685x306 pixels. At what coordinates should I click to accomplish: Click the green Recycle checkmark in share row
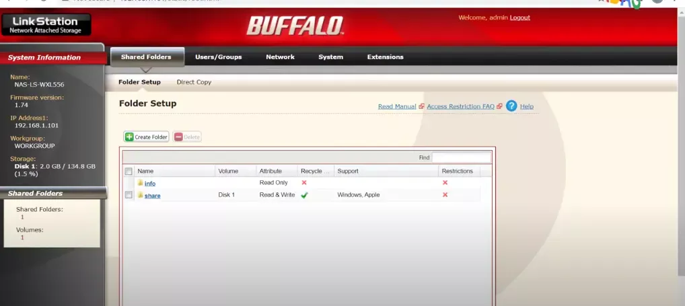click(x=304, y=195)
